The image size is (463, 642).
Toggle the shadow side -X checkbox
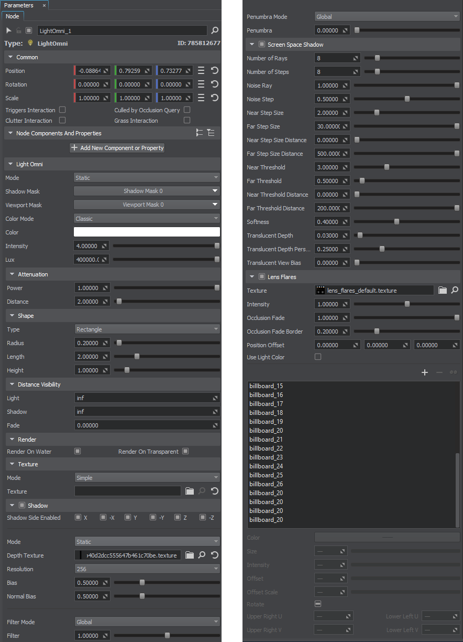pos(103,517)
